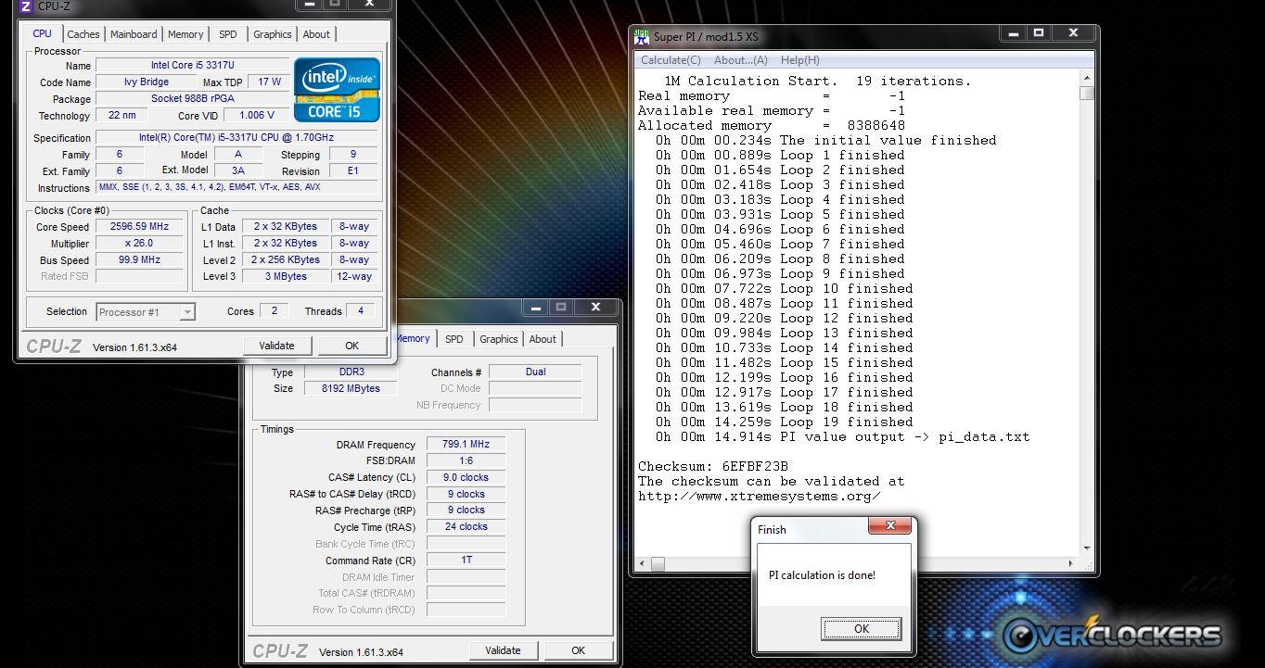
Task: Click the Cores count field showing 2
Action: (274, 310)
